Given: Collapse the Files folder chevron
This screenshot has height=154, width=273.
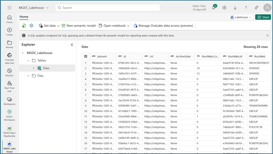Looking at the screenshot, I should point(28,76).
